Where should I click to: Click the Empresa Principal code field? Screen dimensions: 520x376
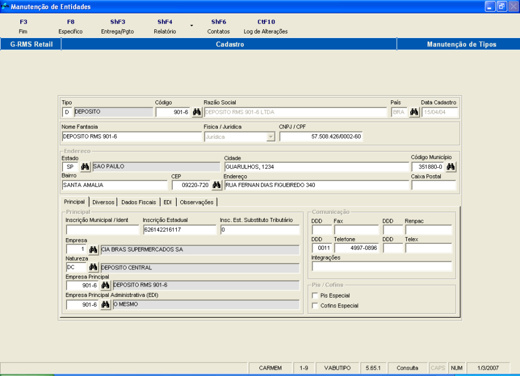tap(82, 285)
